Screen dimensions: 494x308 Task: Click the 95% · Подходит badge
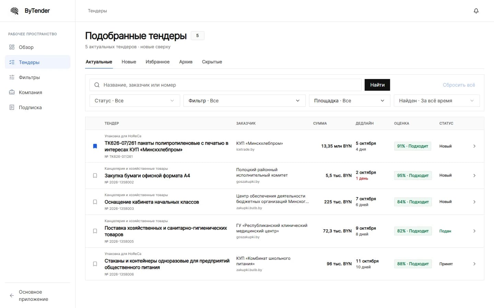click(413, 176)
